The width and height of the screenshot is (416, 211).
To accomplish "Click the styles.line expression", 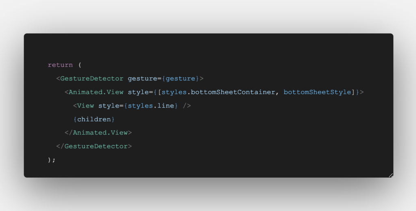I will pyautogui.click(x=151, y=106).
